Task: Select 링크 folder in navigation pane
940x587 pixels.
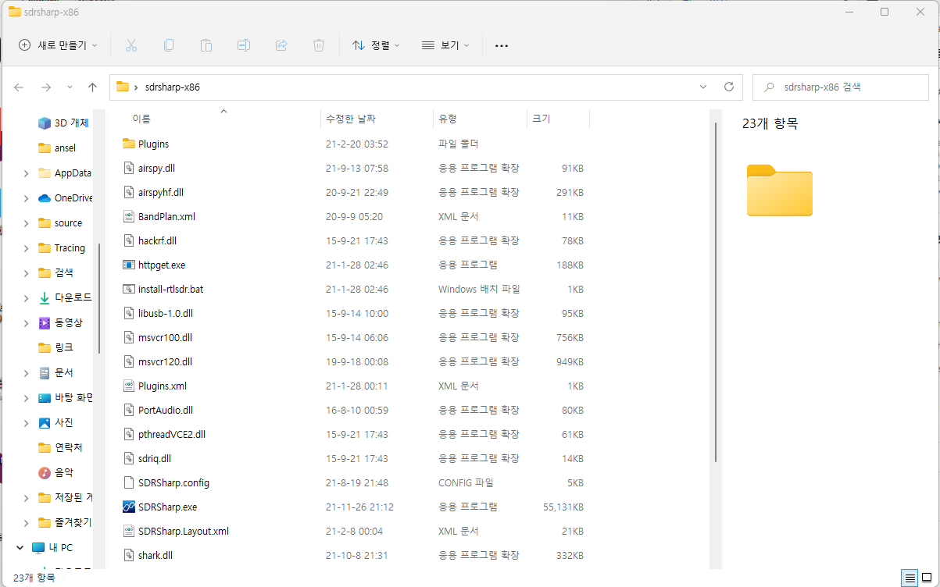Action: [64, 347]
